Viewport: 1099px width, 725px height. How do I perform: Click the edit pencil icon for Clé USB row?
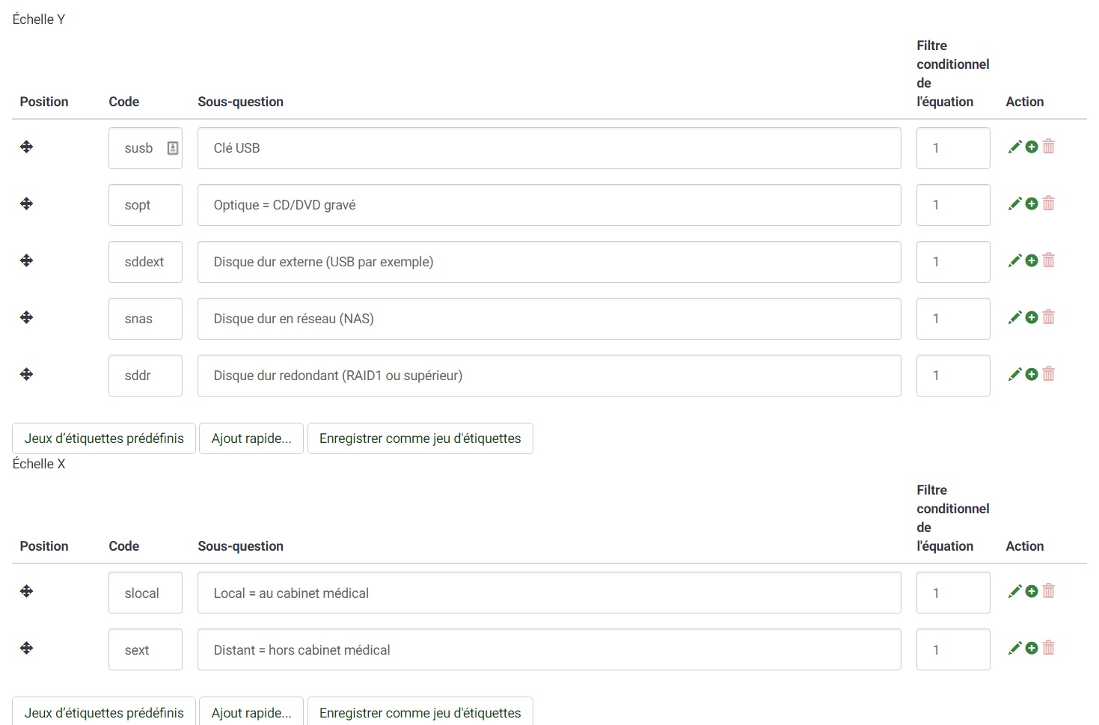pos(1014,147)
